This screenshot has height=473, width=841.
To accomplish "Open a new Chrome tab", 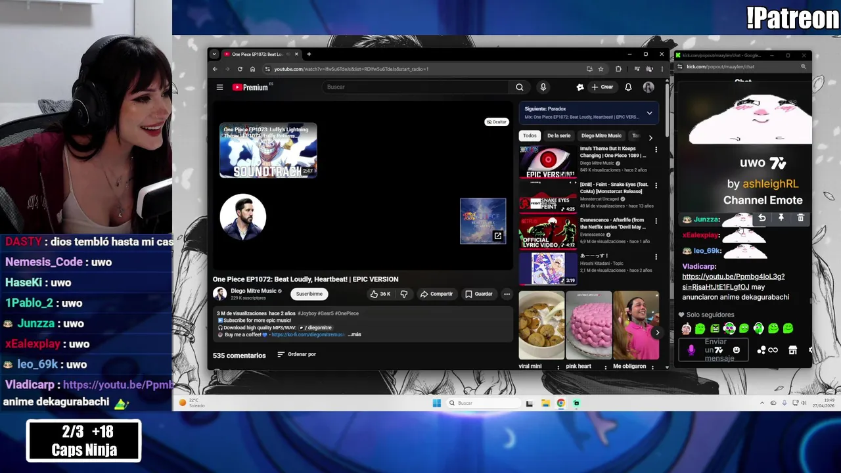I will pyautogui.click(x=309, y=55).
